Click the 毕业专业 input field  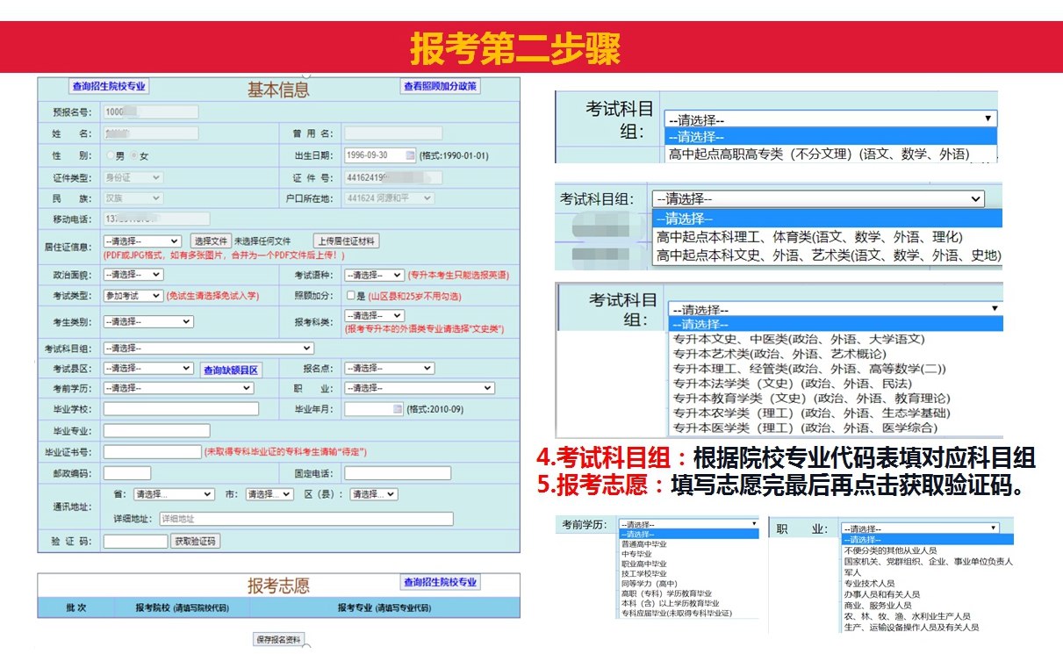[x=157, y=431]
